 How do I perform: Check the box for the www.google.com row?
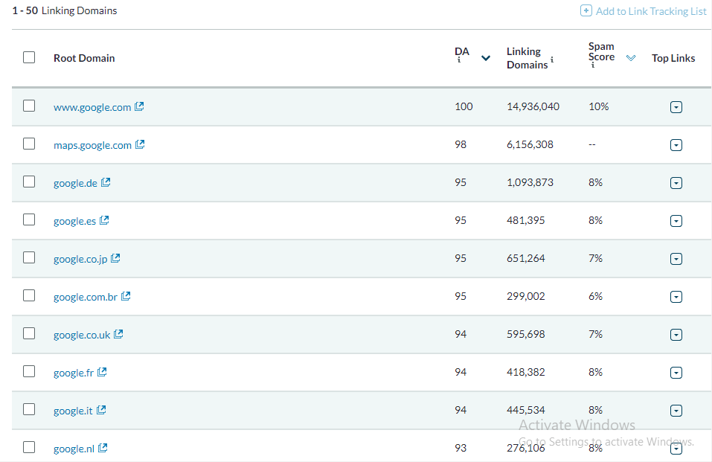coord(29,106)
